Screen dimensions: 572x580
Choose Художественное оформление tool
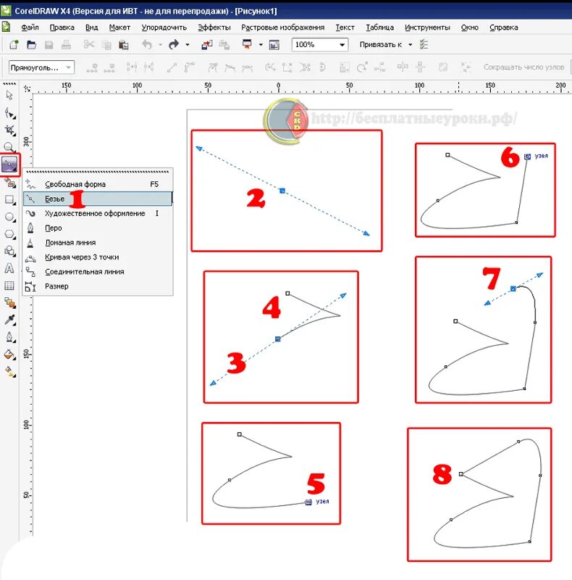[98, 213]
